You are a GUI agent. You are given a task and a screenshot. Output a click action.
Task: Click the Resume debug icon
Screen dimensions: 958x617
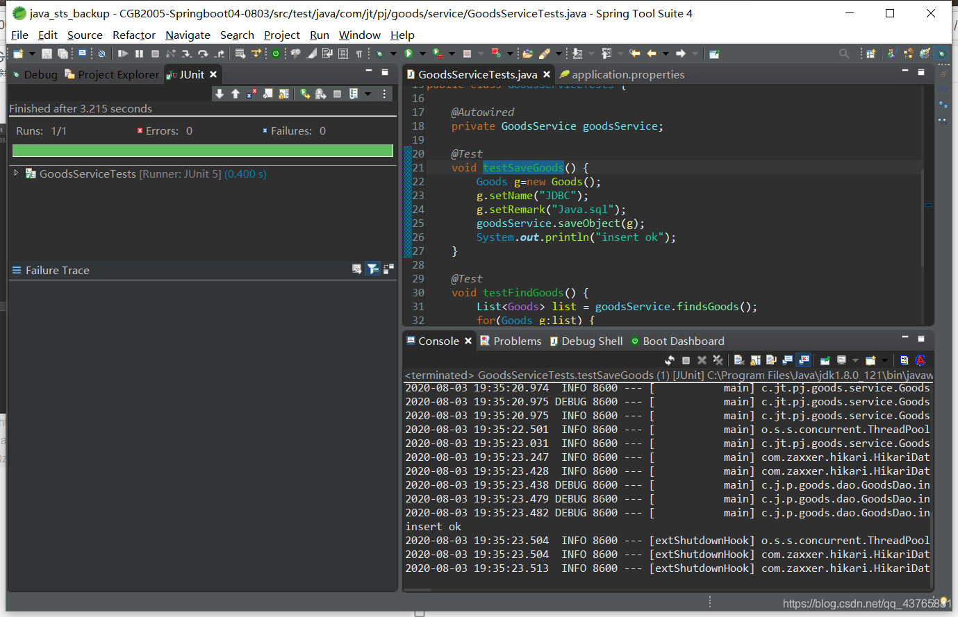click(x=122, y=53)
